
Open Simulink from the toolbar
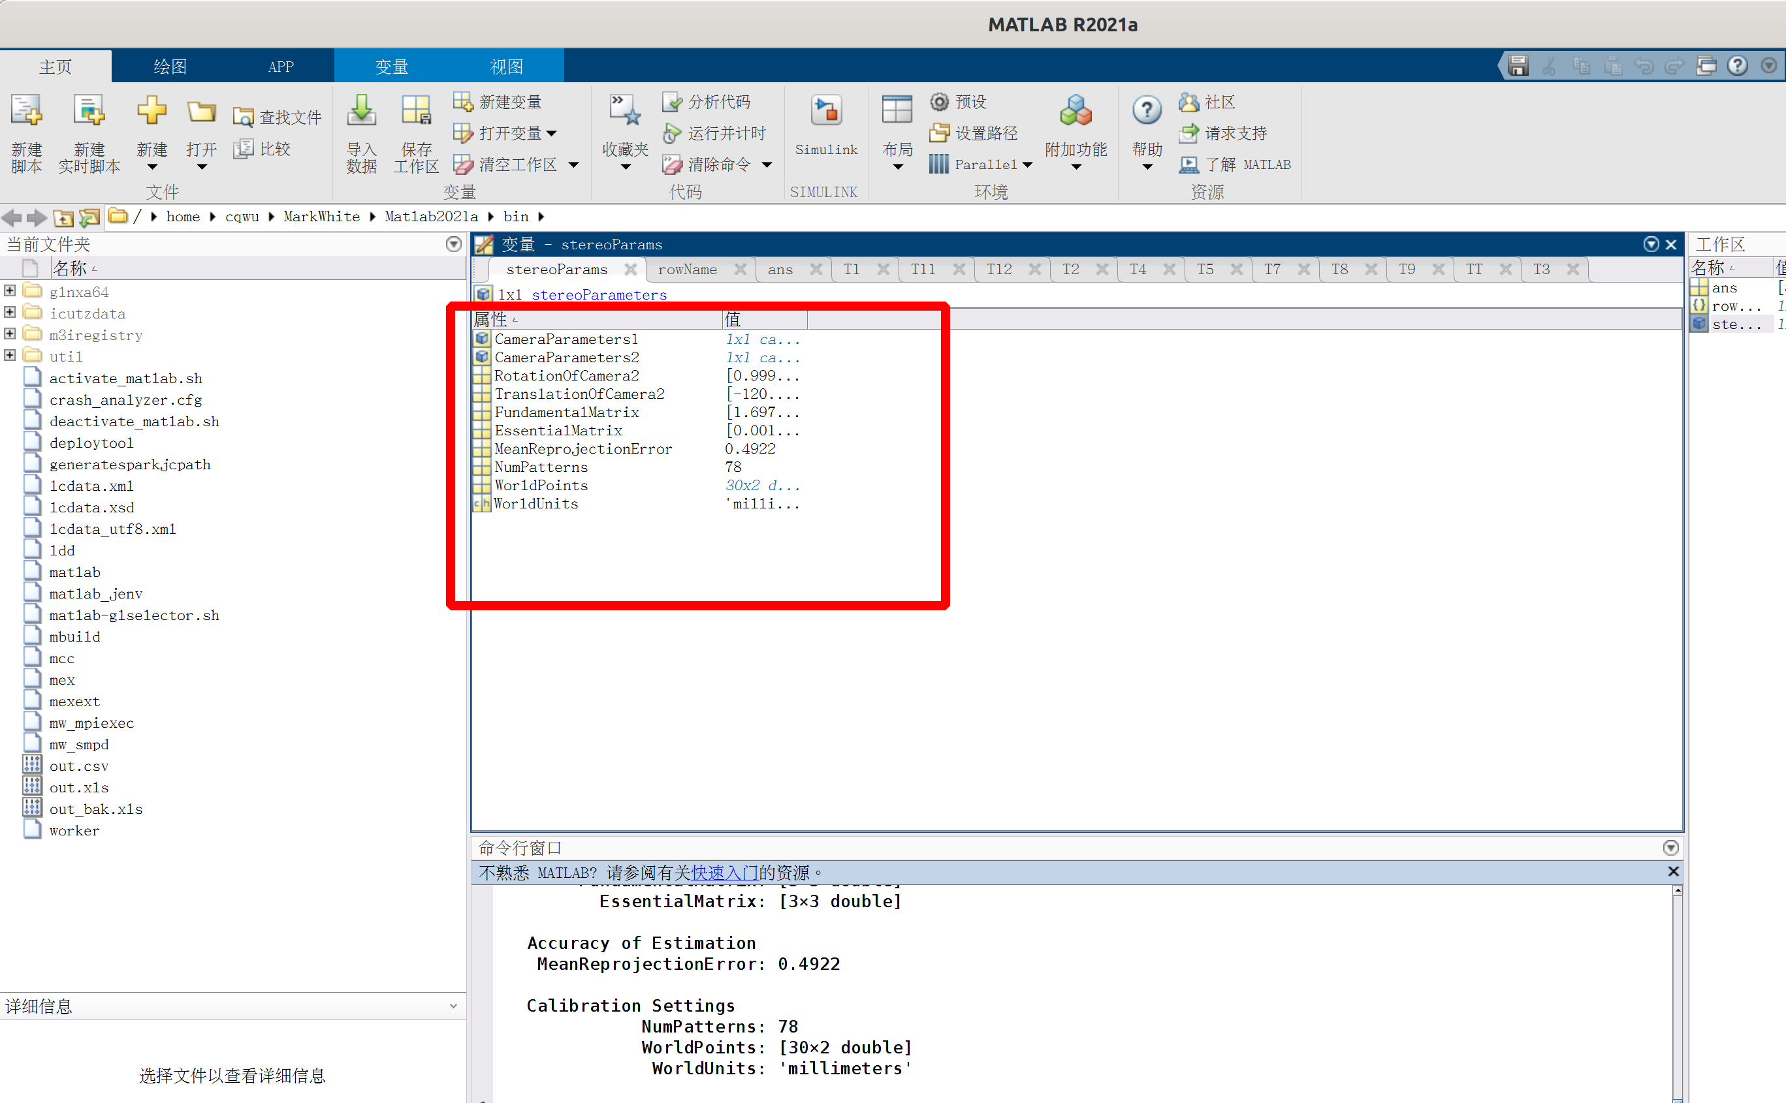pyautogui.click(x=825, y=112)
